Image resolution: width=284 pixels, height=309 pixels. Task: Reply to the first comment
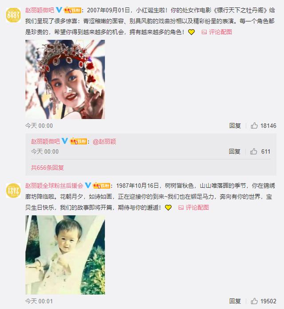point(235,126)
